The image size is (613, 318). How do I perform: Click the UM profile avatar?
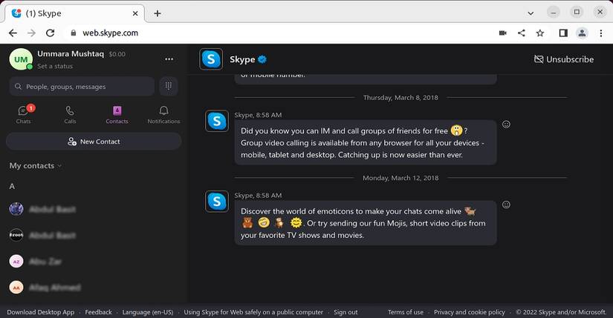pos(21,59)
